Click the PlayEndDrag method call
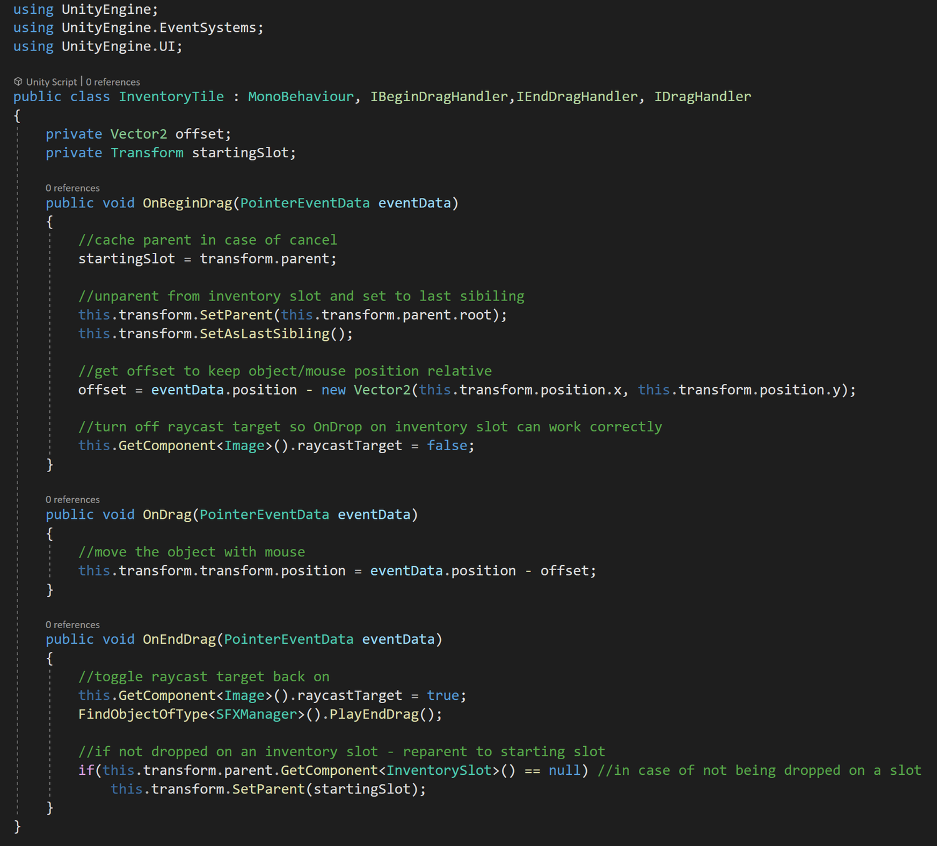 click(x=384, y=714)
